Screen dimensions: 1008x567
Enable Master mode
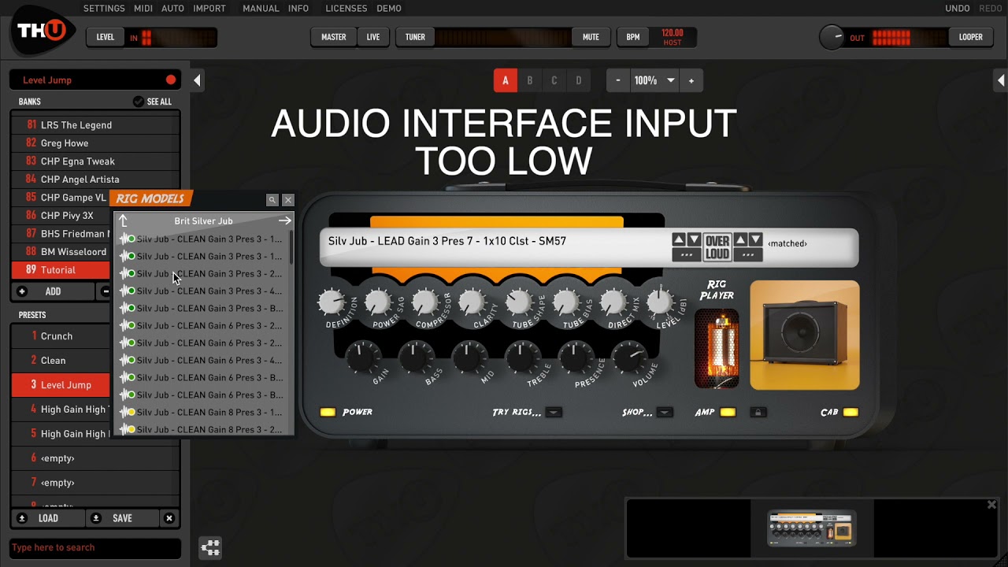click(x=333, y=37)
